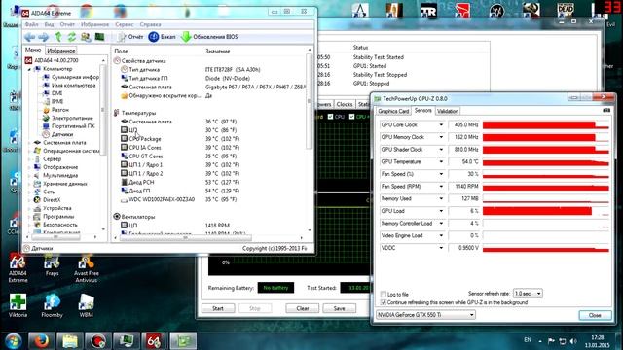Click the GPU-Z screenshot camera icon
623x350 pixels.
pyautogui.click(x=606, y=110)
